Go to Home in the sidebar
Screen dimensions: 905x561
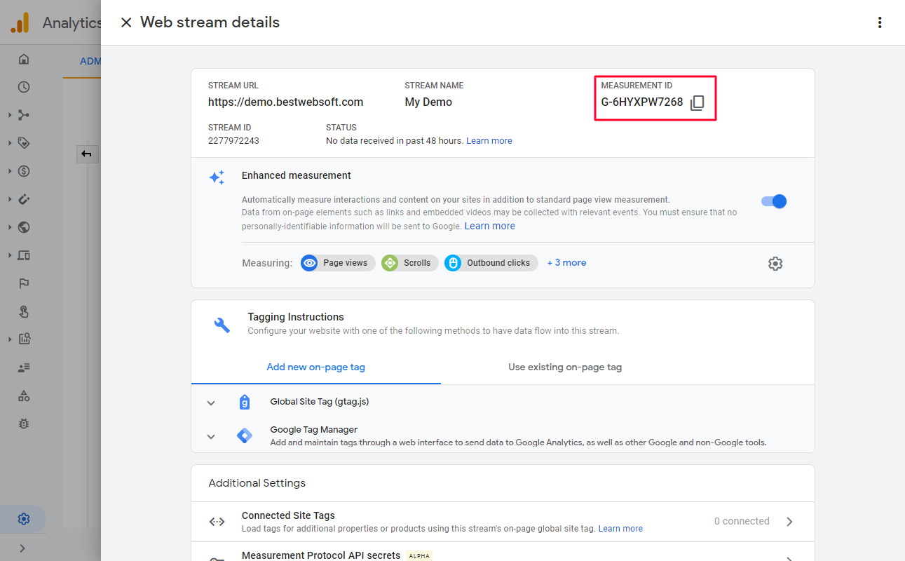(24, 59)
